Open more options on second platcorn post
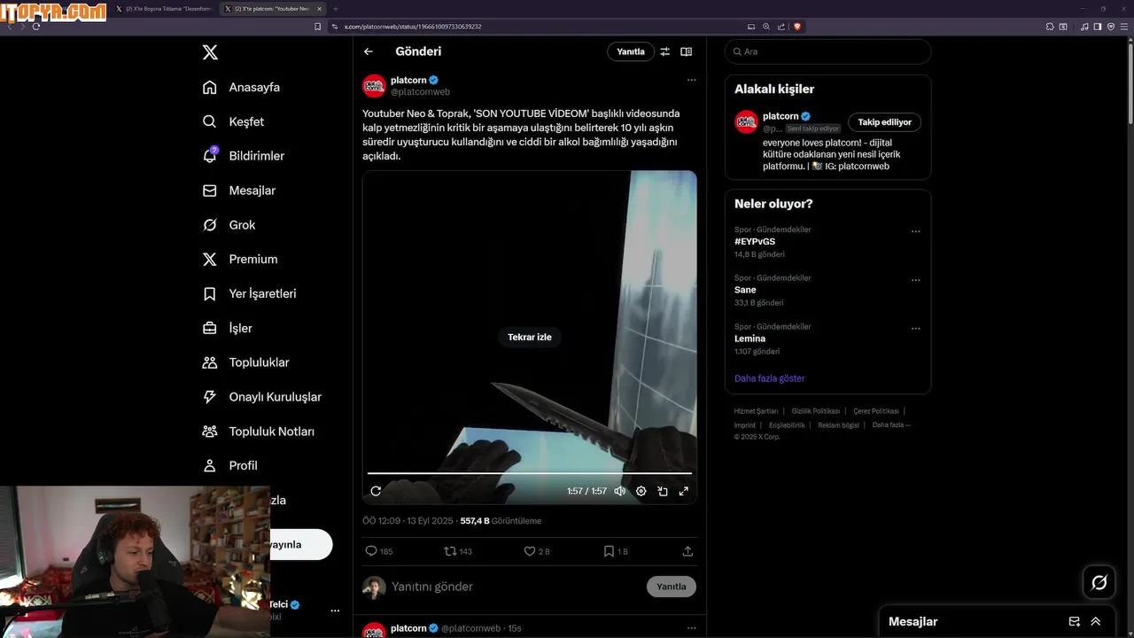The width and height of the screenshot is (1134, 638). pos(691,628)
